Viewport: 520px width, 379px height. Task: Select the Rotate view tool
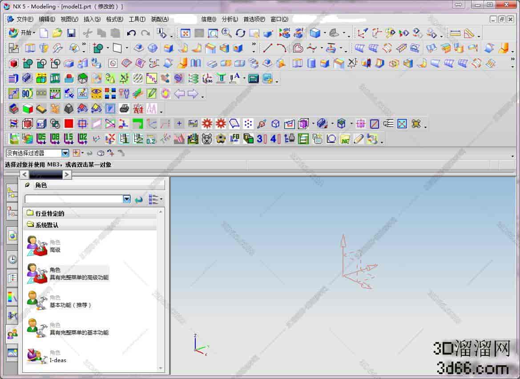pyautogui.click(x=240, y=33)
